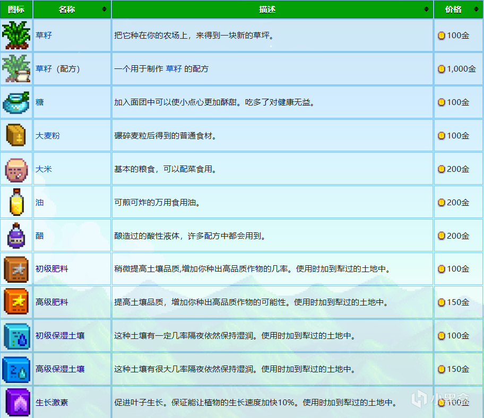Open the 高级肥料 item link
The width and height of the screenshot is (484, 418).
pos(51,302)
